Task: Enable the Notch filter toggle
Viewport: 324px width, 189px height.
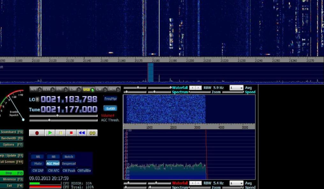Action: tap(69, 157)
